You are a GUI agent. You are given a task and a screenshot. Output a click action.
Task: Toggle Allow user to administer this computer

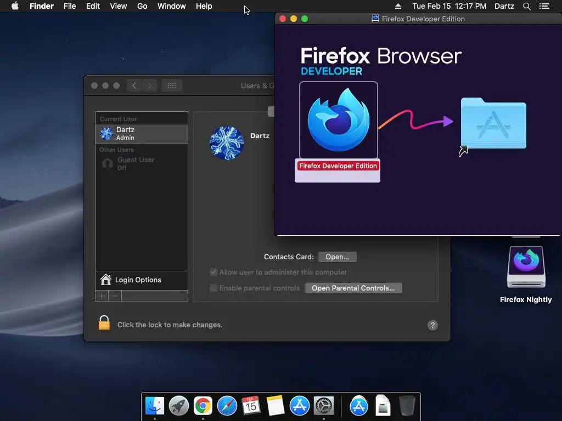click(213, 272)
